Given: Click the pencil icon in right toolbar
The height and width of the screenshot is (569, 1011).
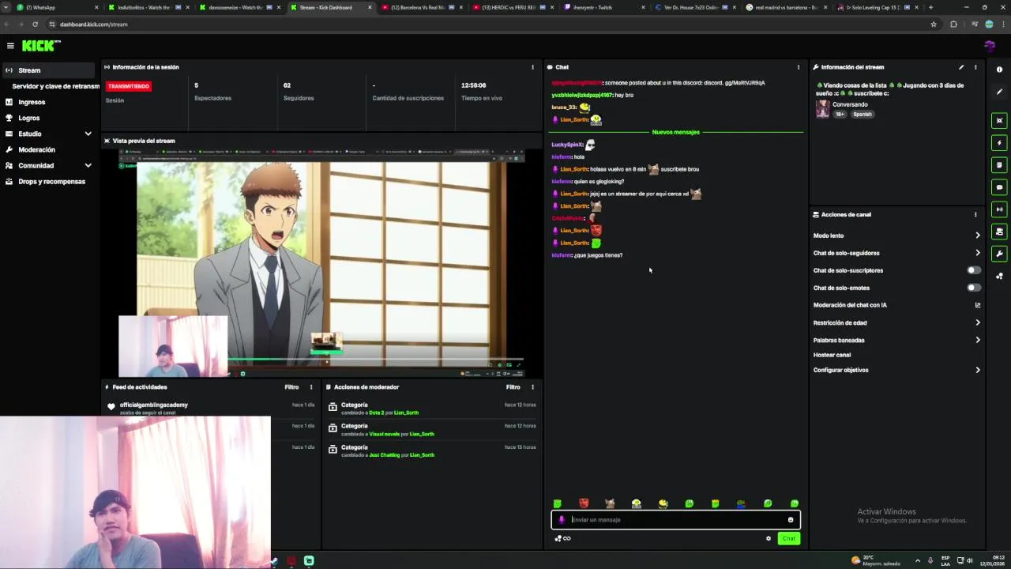Looking at the screenshot, I should 999,92.
